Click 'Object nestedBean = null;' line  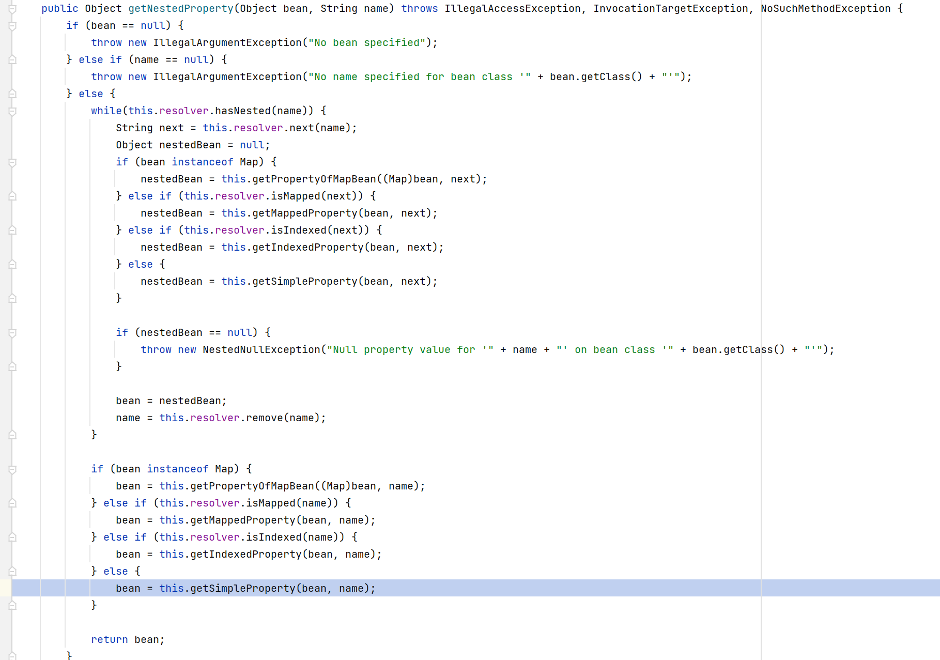pyautogui.click(x=193, y=145)
